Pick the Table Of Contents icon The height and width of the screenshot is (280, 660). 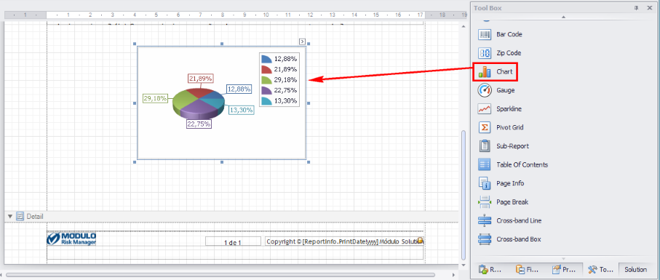pos(485,165)
